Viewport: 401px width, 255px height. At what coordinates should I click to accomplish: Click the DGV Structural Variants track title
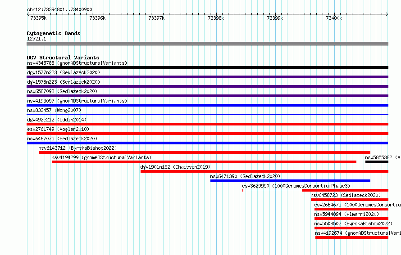click(x=63, y=58)
